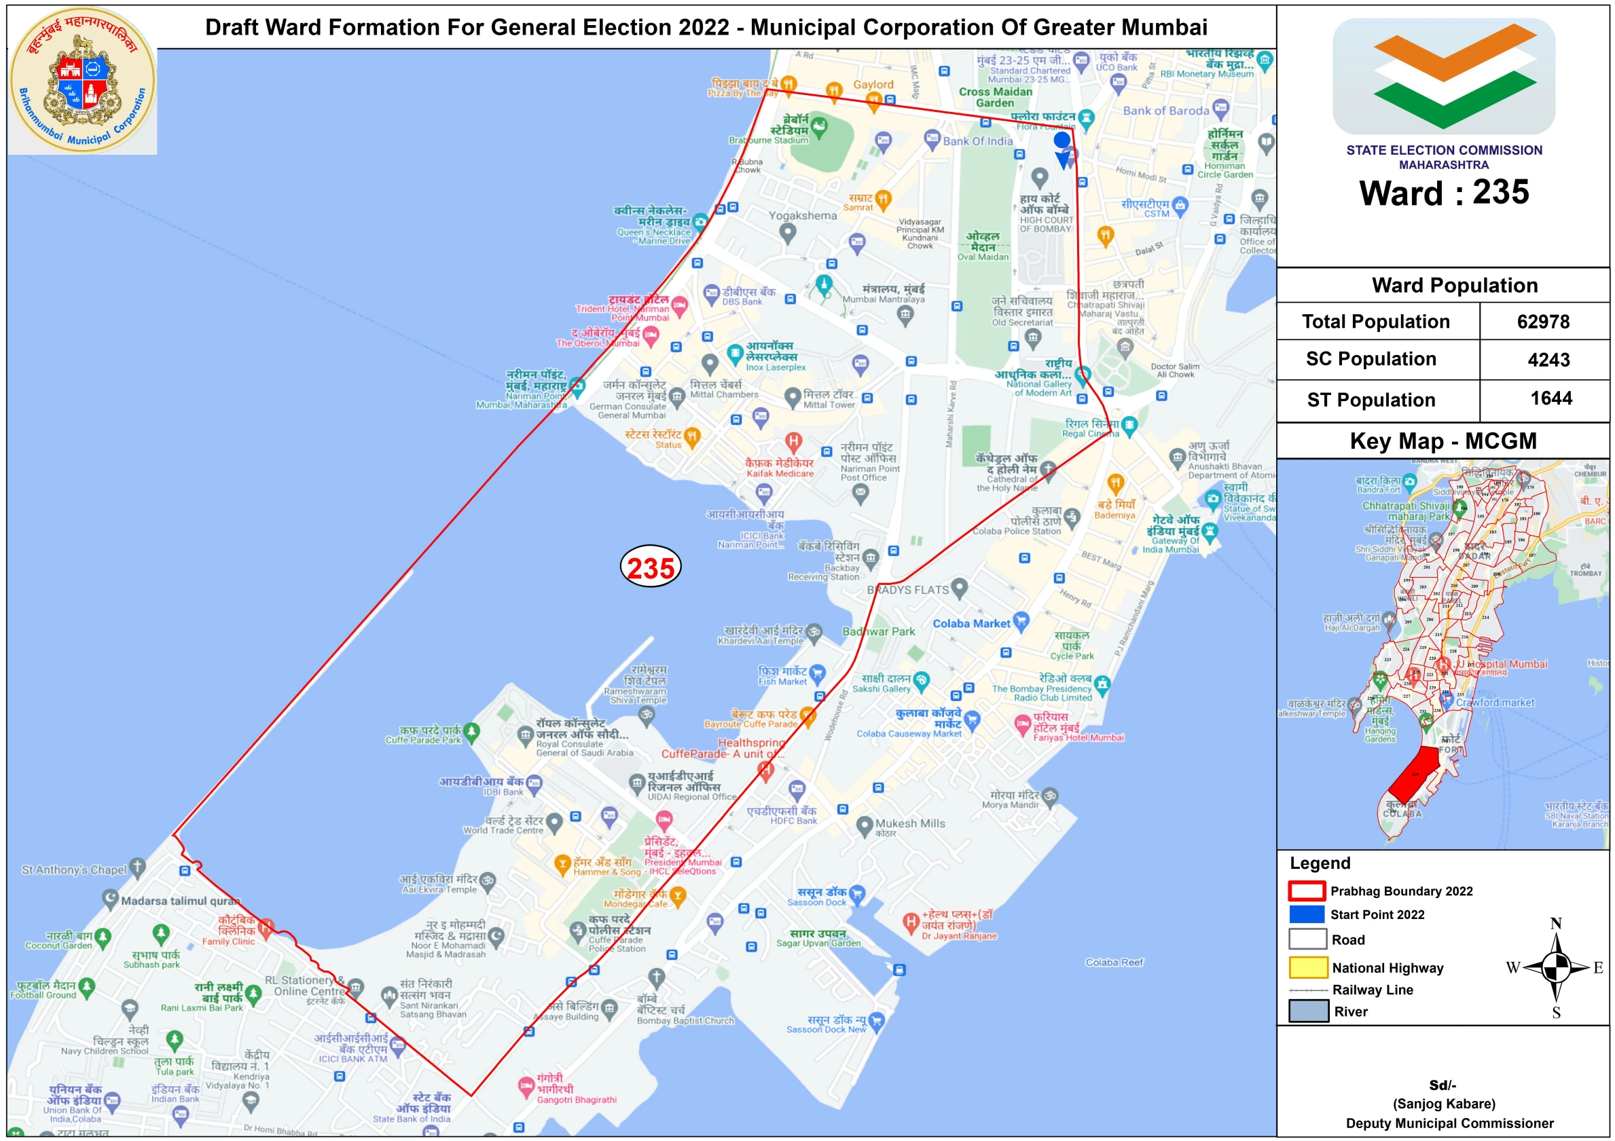Click the compass rose north indicator
The image size is (1615, 1141).
[1556, 924]
